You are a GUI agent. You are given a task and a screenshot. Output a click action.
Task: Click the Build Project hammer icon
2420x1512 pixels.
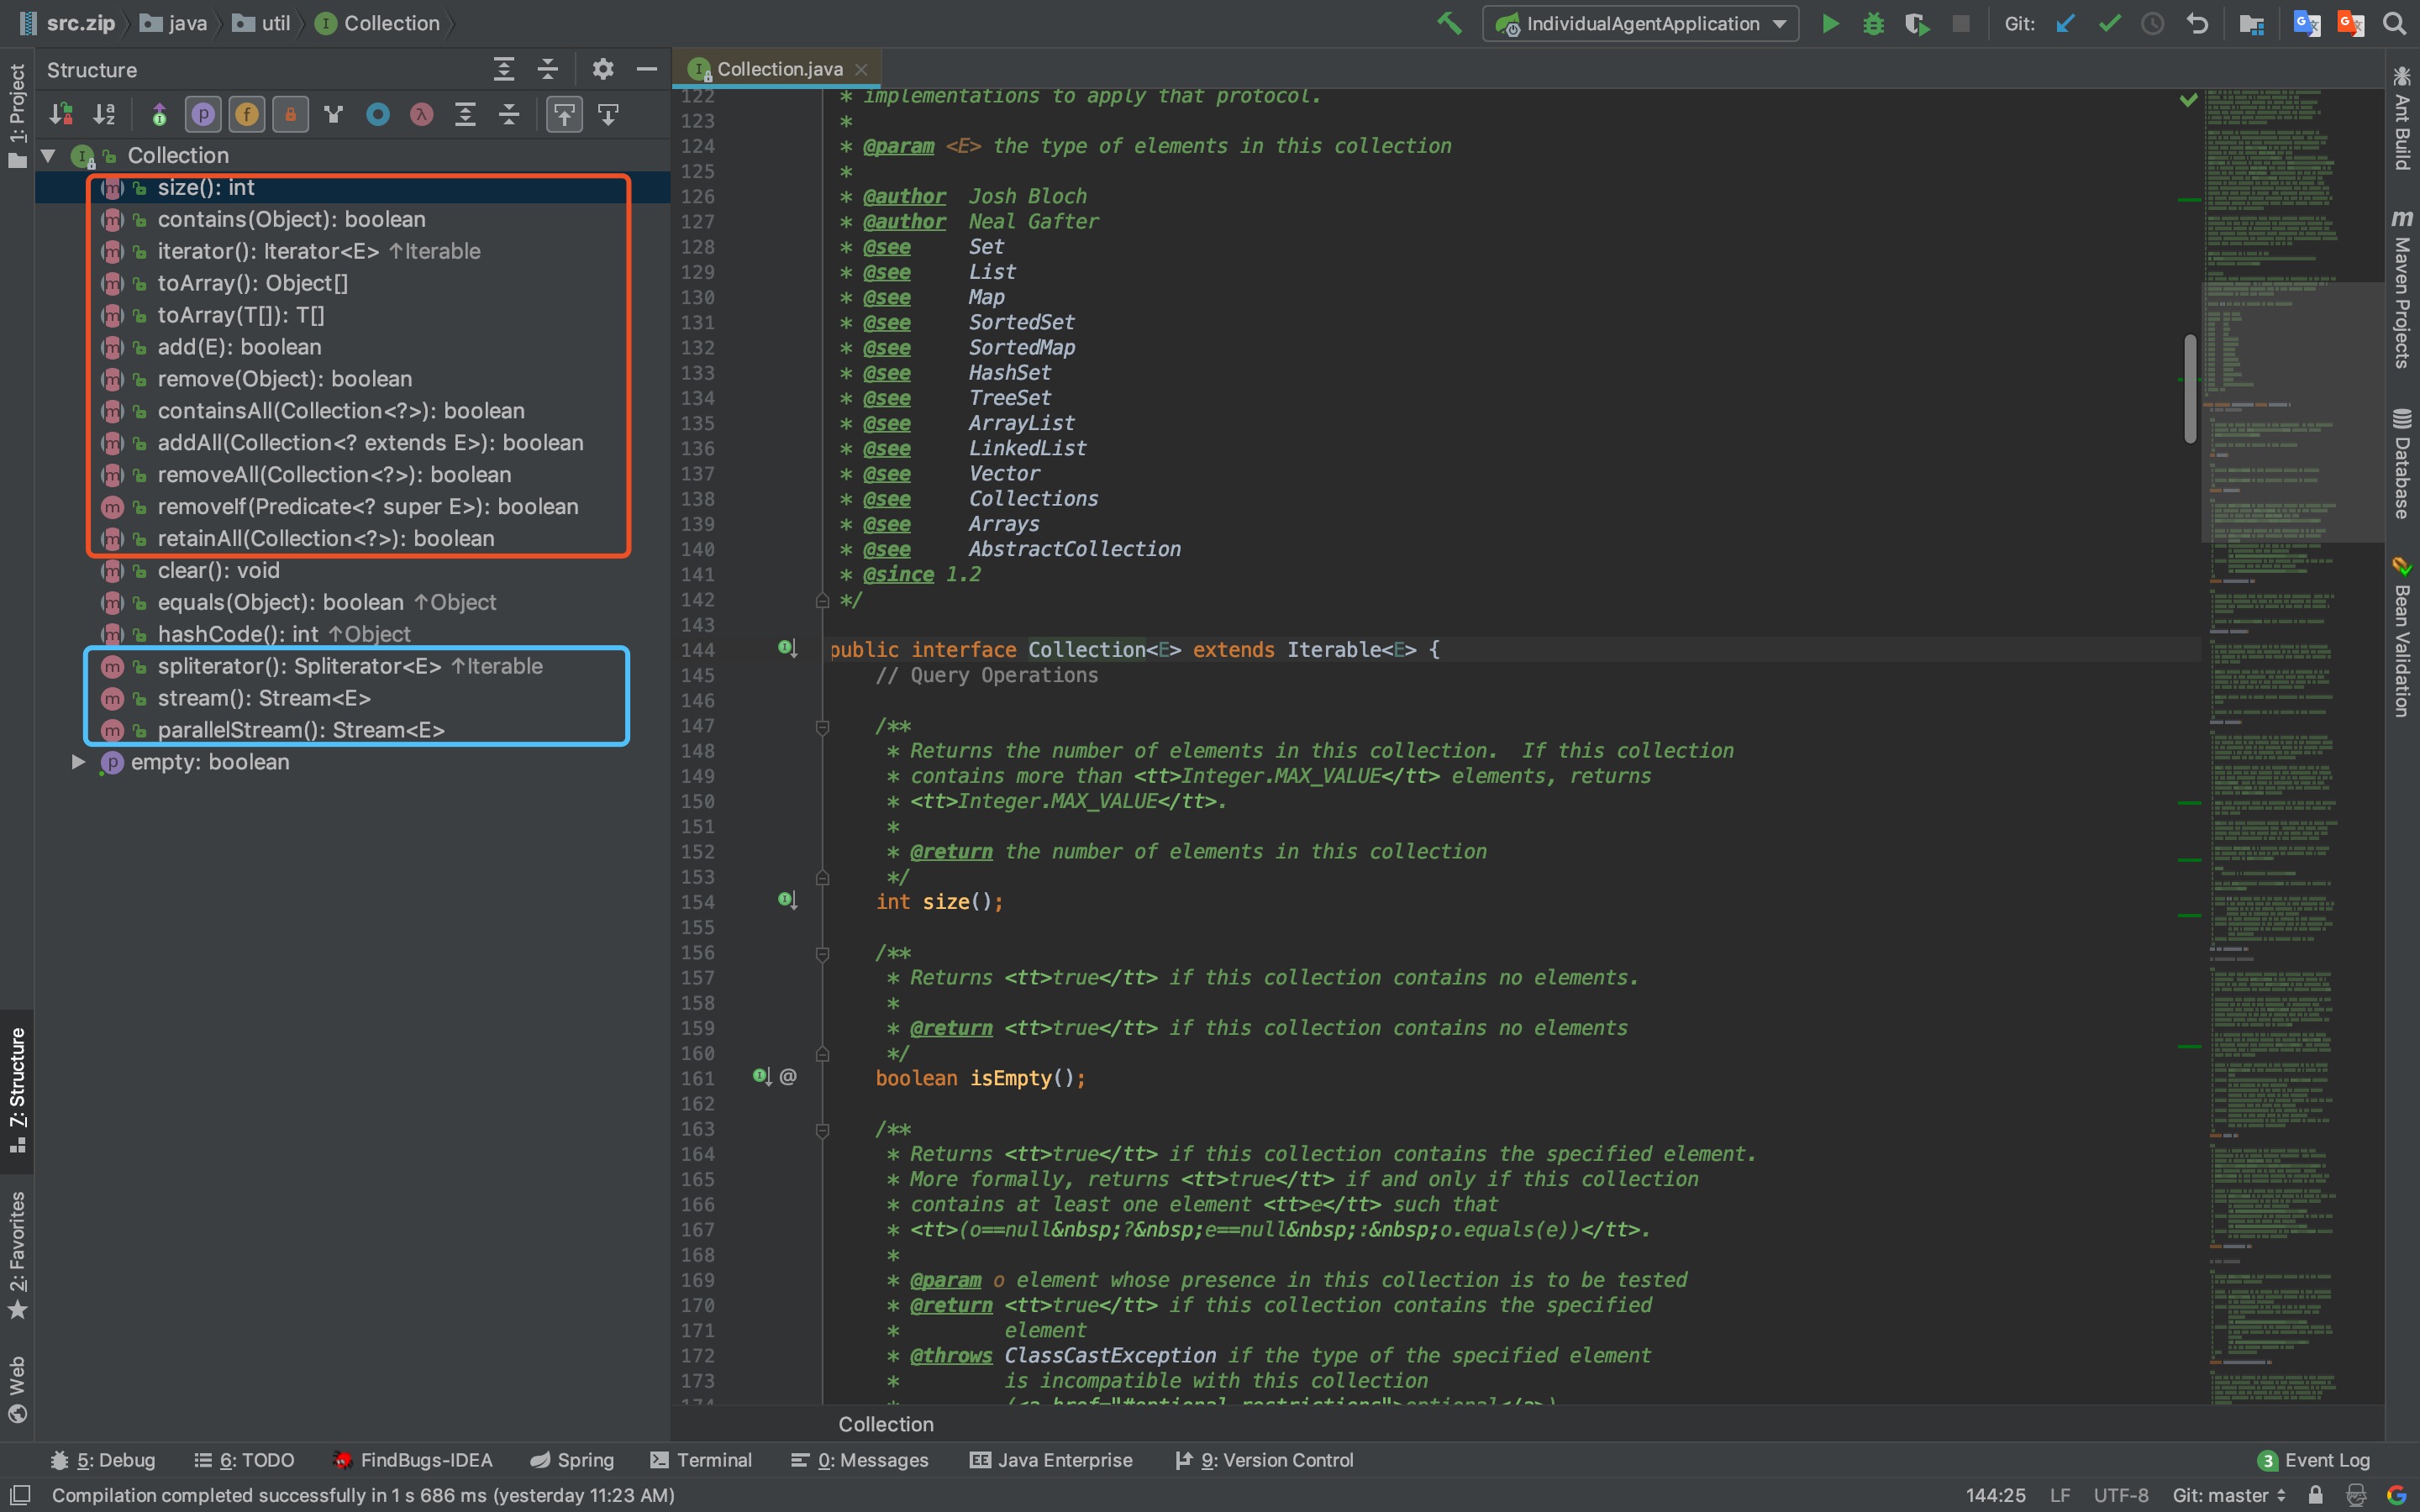[x=1449, y=23]
